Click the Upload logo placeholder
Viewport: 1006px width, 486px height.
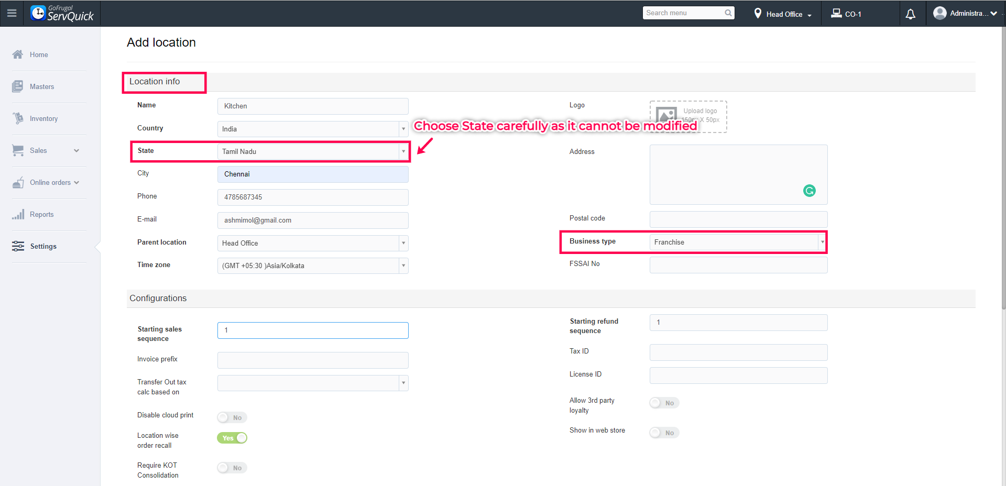[x=688, y=116]
